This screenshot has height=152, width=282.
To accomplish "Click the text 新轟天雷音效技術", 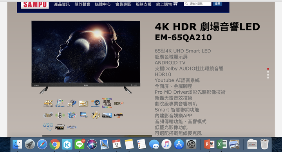I will coord(174,98).
